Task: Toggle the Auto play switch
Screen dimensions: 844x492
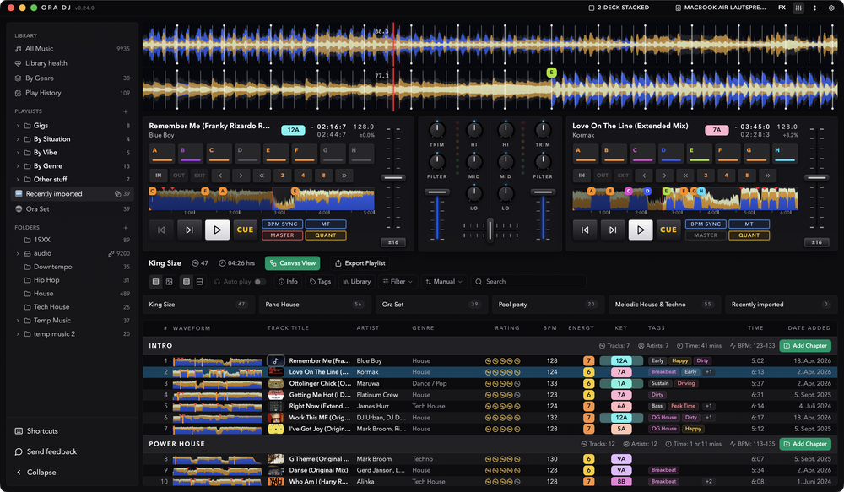Action: (260, 282)
